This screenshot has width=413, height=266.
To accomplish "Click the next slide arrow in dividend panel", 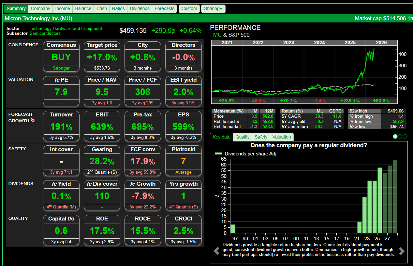I will click(x=402, y=251).
